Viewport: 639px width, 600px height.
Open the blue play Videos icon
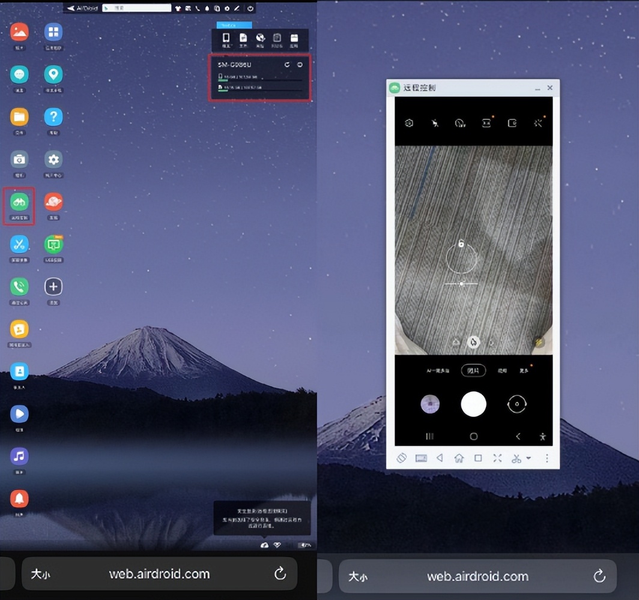(19, 414)
